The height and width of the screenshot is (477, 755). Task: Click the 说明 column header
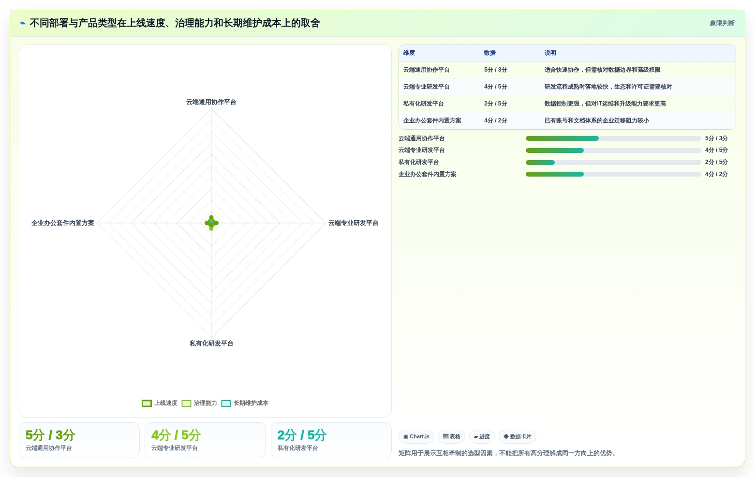550,53
